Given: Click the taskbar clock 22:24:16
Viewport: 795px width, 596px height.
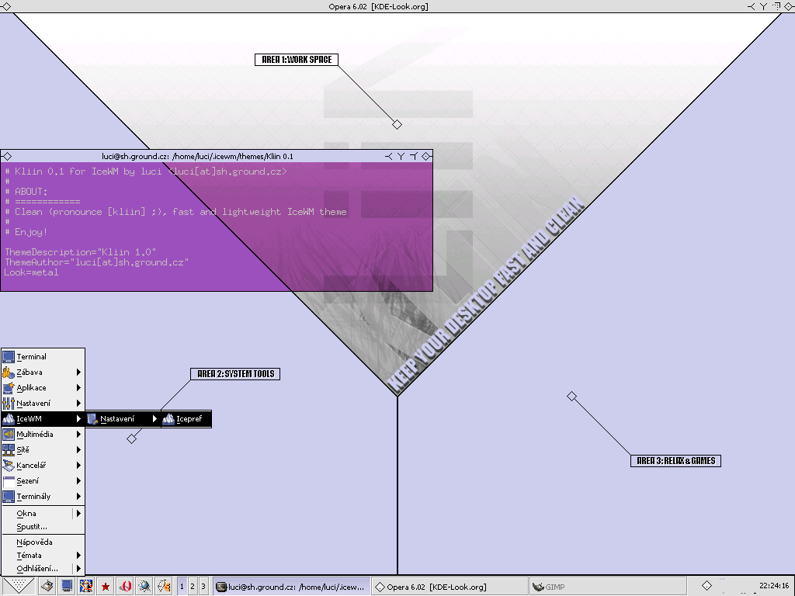Looking at the screenshot, I should click(x=774, y=585).
